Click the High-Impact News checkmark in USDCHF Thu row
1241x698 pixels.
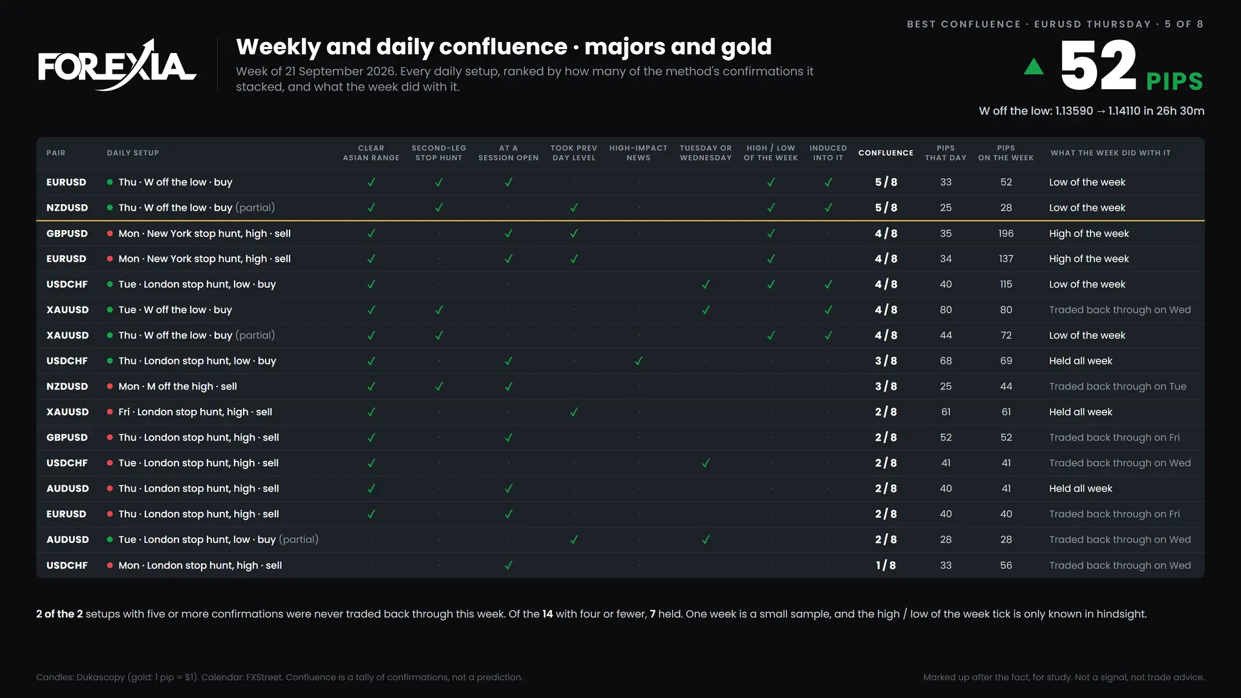point(638,361)
